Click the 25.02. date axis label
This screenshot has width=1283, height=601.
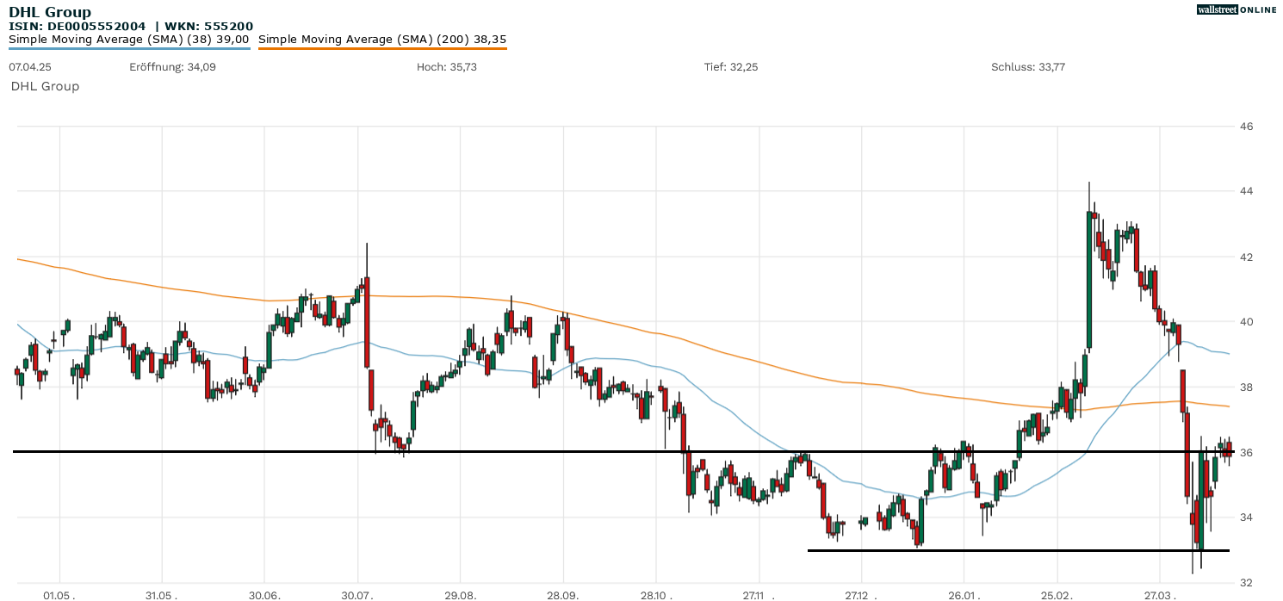[1057, 595]
